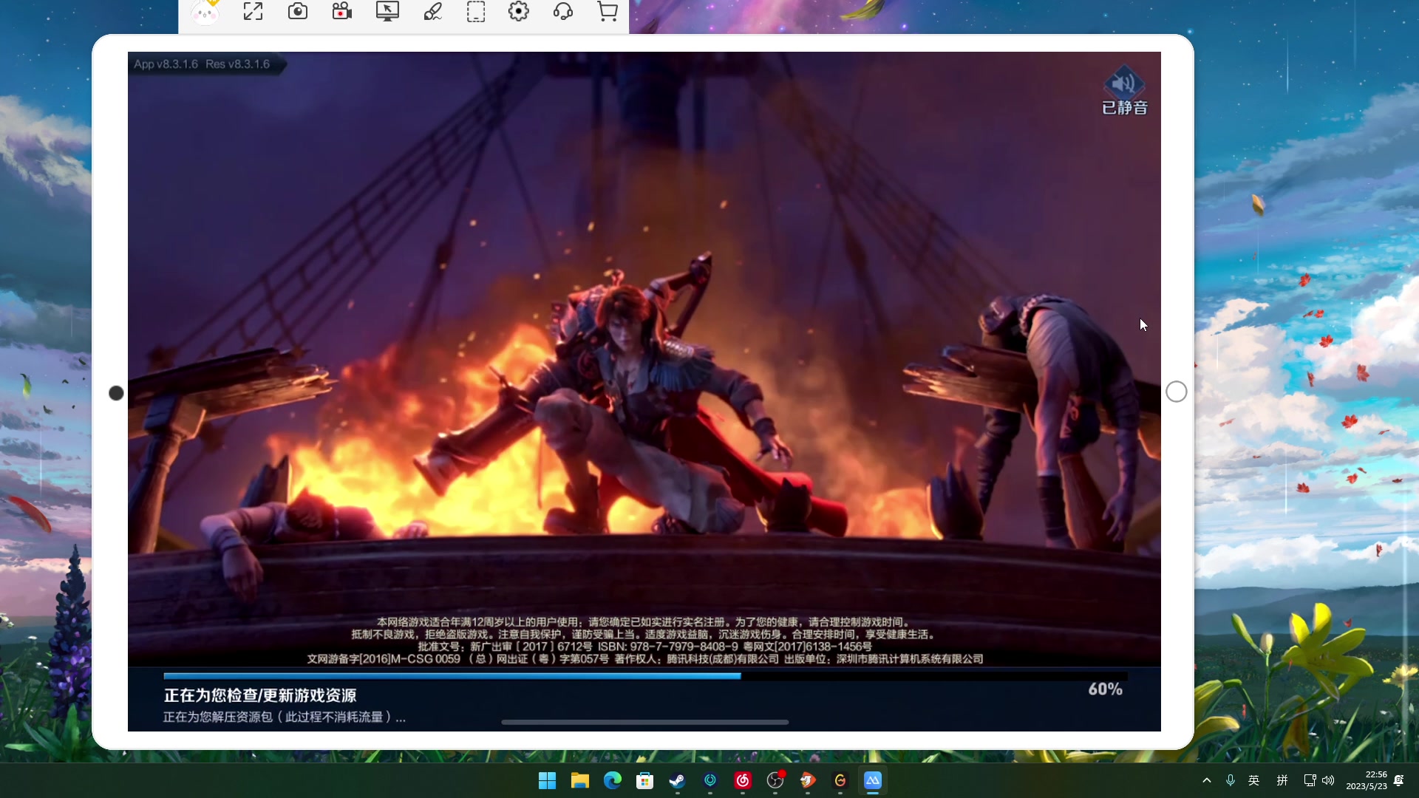The height and width of the screenshot is (798, 1419).
Task: Open the volume tray icon
Action: click(1328, 780)
